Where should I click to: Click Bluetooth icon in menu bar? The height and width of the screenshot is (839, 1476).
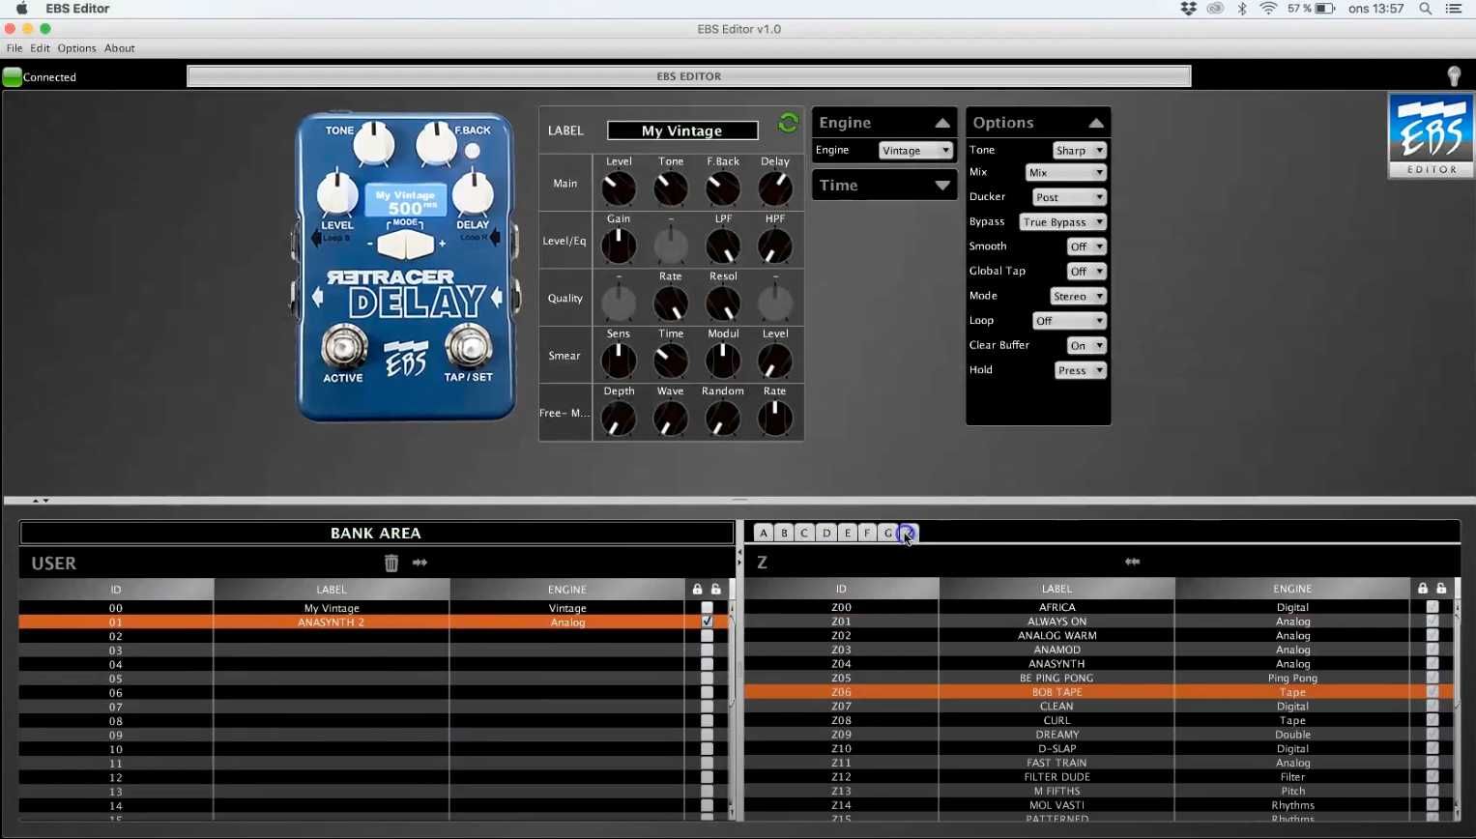[1242, 9]
